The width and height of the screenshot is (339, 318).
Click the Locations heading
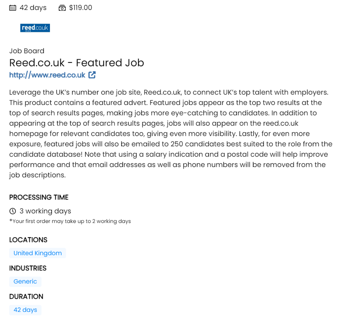click(x=28, y=240)
